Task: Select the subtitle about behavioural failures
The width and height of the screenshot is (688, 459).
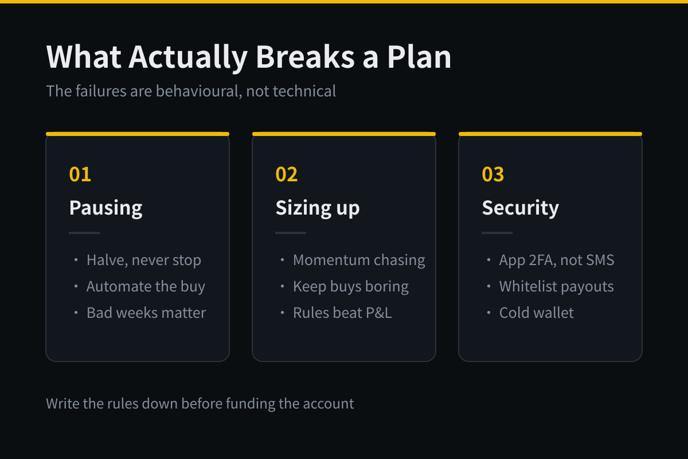Action: coord(191,91)
